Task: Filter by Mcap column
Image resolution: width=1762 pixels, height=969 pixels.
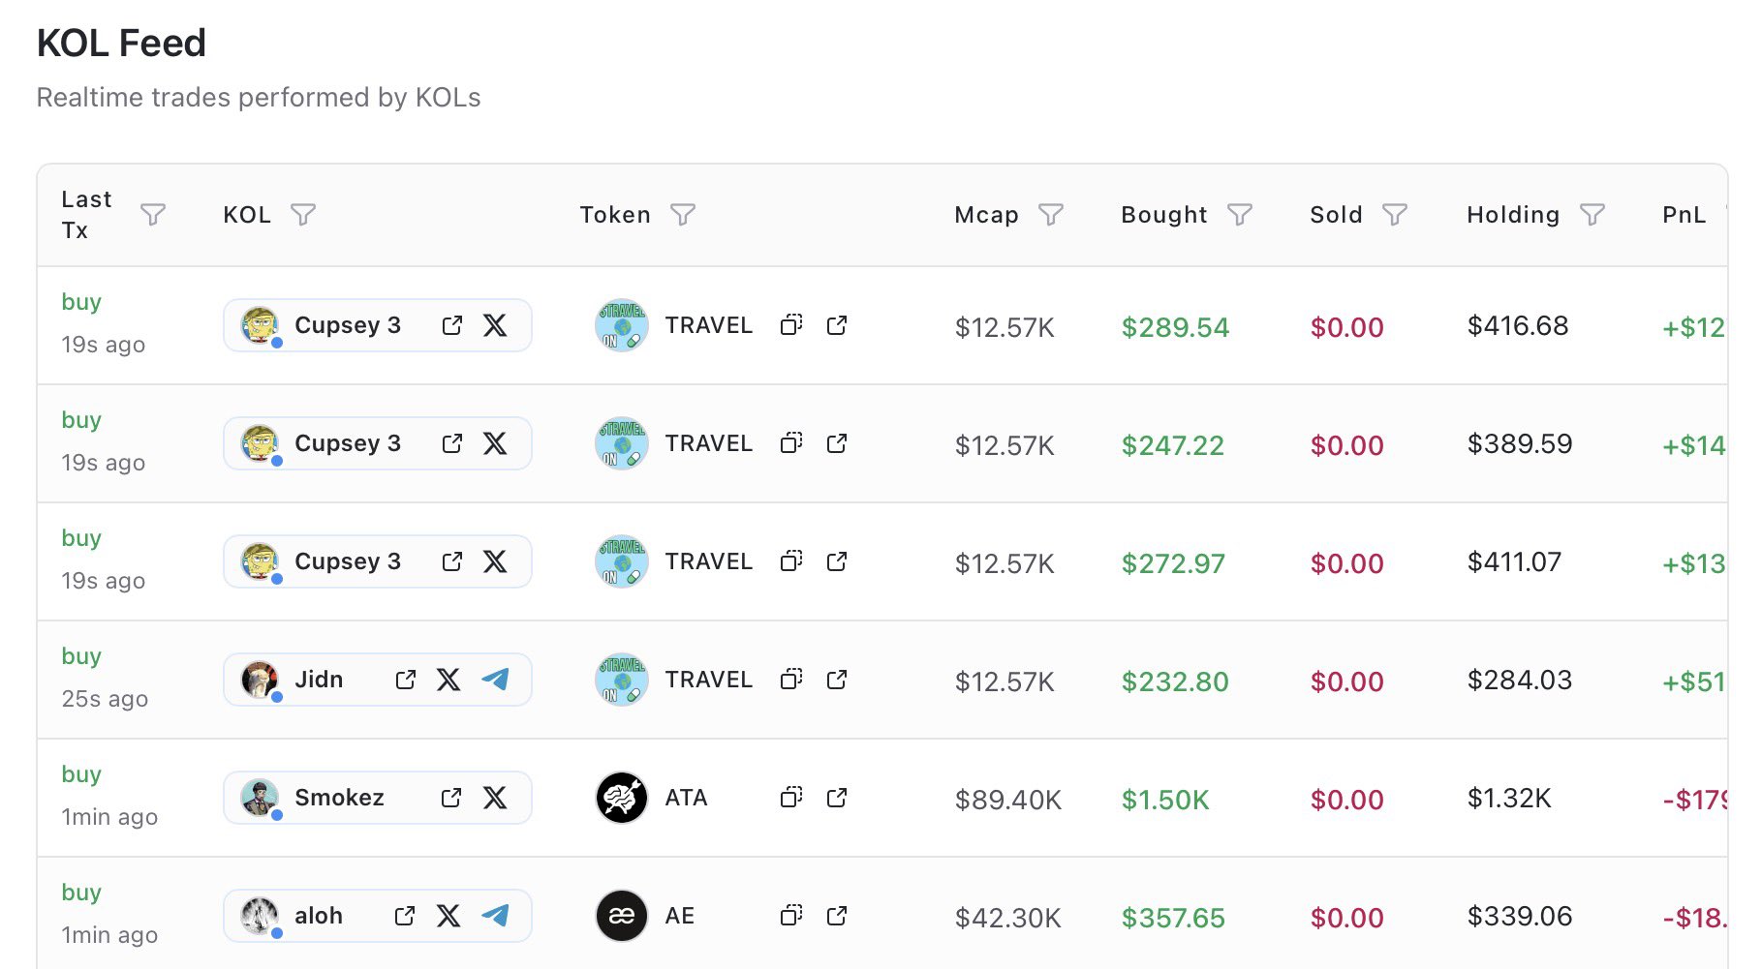Action: (x=1051, y=214)
